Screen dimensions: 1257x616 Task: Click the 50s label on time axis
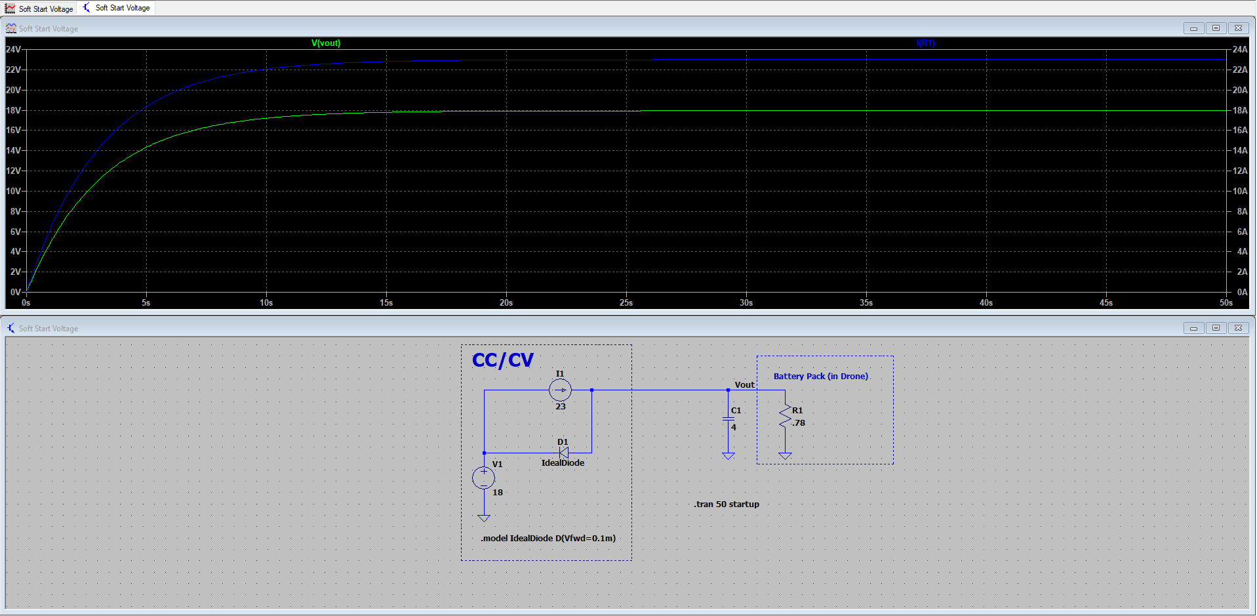(1226, 303)
